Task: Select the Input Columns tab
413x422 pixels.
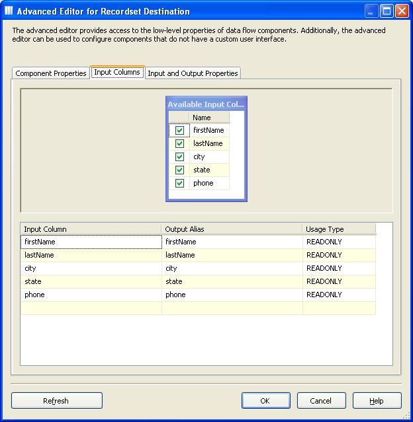Action: click(x=117, y=72)
